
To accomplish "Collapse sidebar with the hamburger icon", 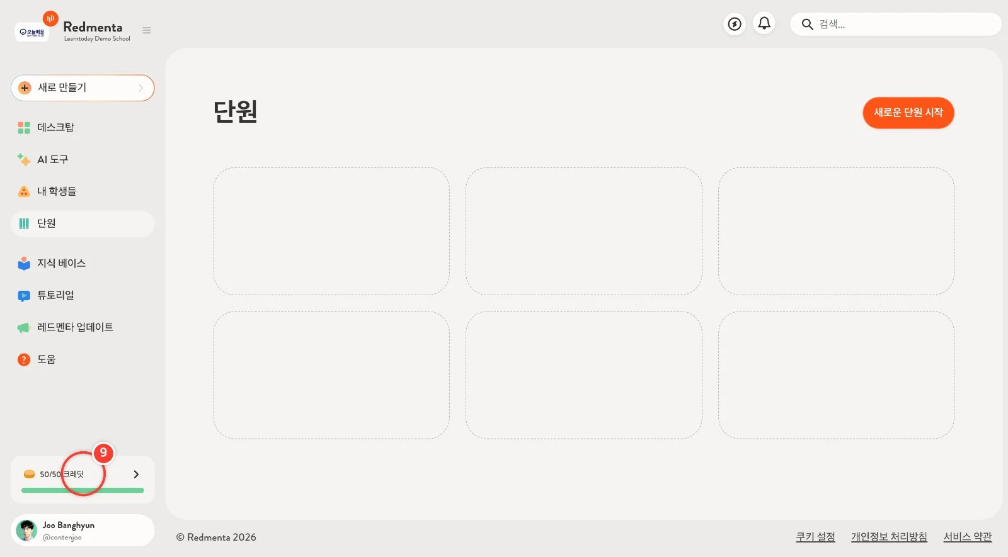I will pos(147,30).
